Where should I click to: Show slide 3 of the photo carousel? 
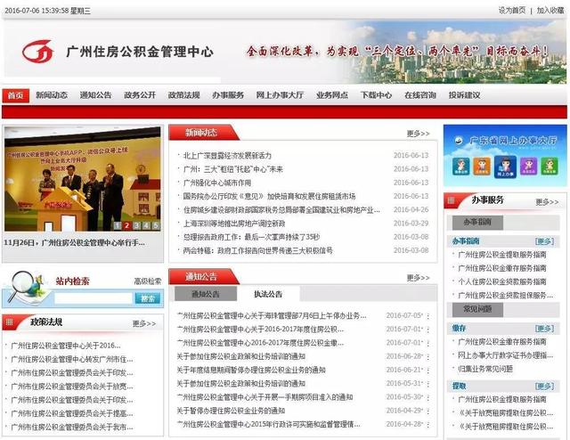pyautogui.click(x=136, y=225)
